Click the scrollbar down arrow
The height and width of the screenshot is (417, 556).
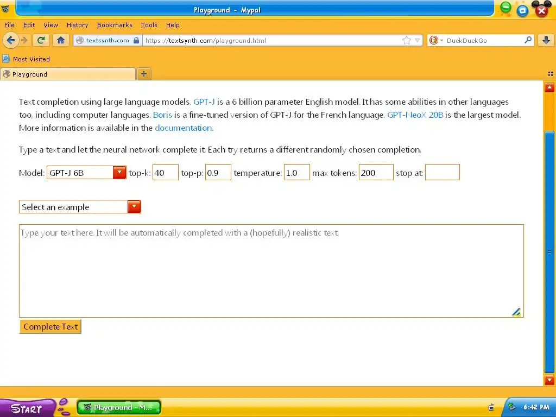549,380
